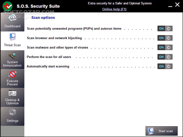Screen dimensions: 183x137
Task: Switch to the Dashboard tab label
Action: click(12, 26)
